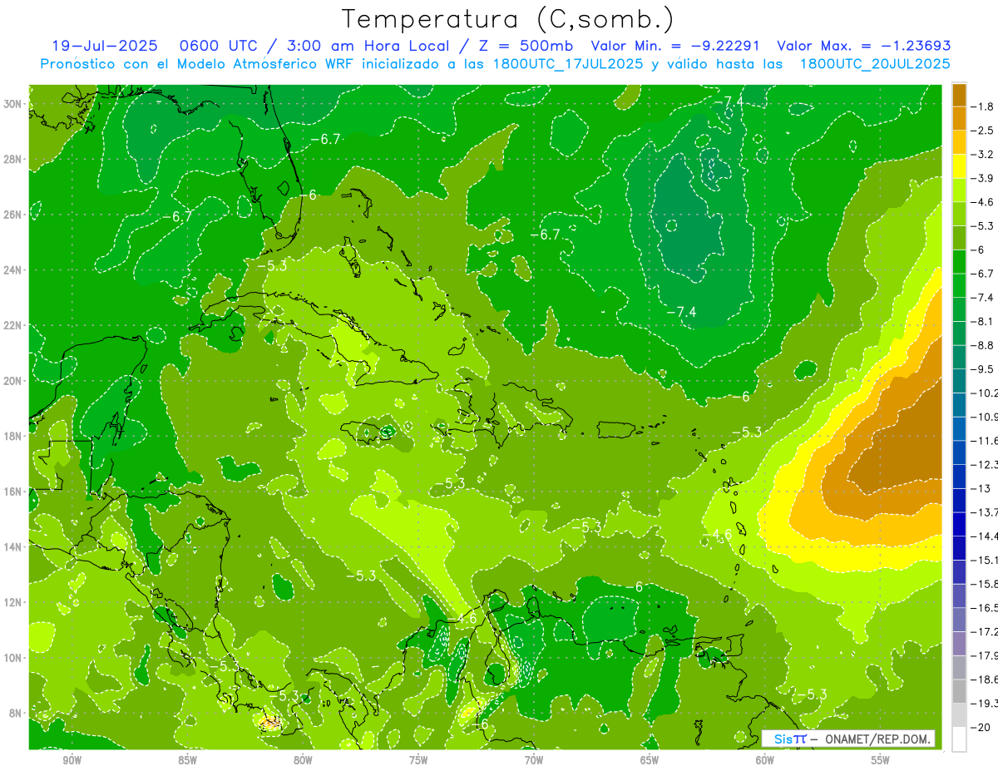Click the "8N" latitude axis label
This screenshot has width=998, height=771.
(17, 713)
